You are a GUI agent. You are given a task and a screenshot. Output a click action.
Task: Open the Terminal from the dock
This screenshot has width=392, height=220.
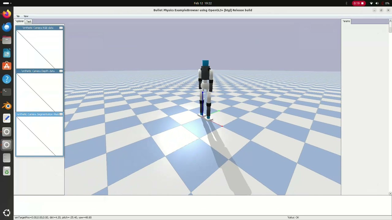click(7, 92)
